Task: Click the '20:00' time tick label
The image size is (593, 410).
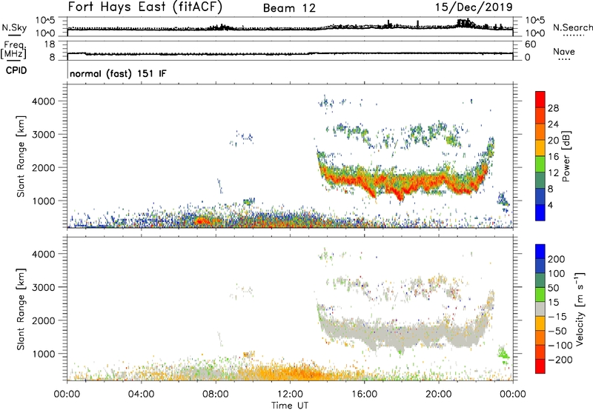Action: 439,394
